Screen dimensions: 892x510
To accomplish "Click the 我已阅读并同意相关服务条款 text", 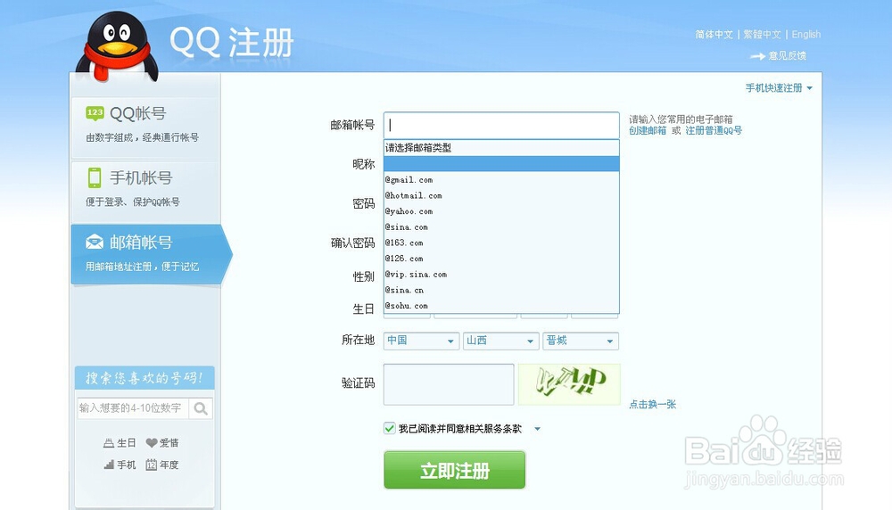I will point(459,429).
